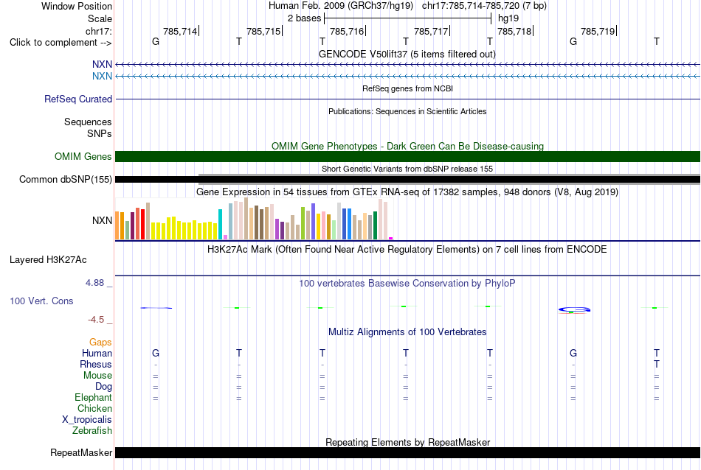Click the Human species row label
The image size is (701, 470).
(97, 353)
